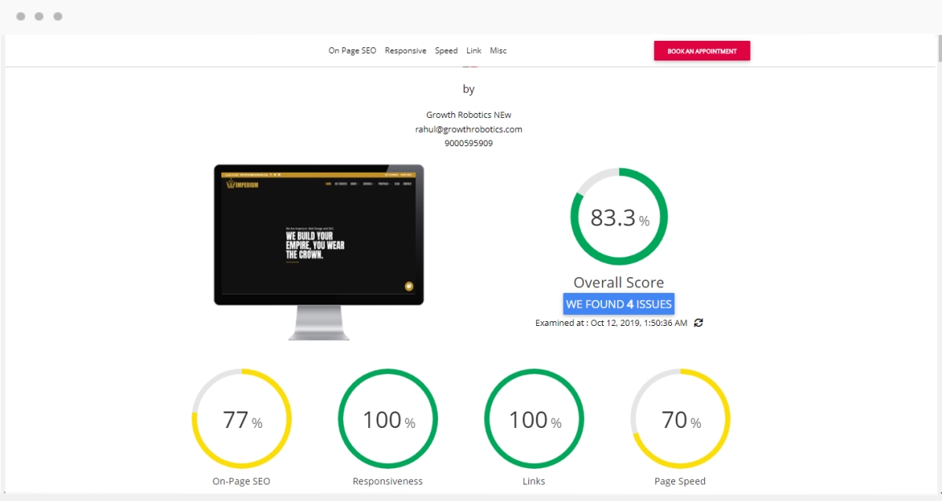The image size is (942, 501).
Task: Click the rightmost gray dot in the titlebar
Action: 57,16
